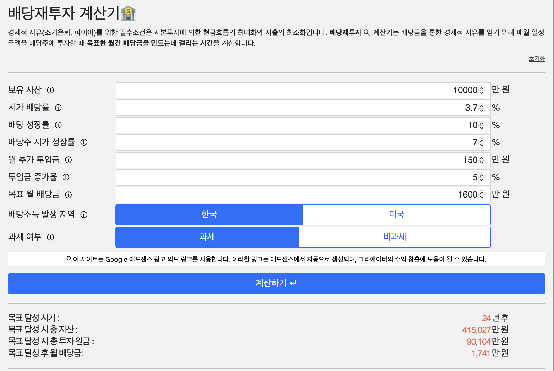Click the 초기화 reset link
Screen dimensions: 554x371
(x=537, y=59)
